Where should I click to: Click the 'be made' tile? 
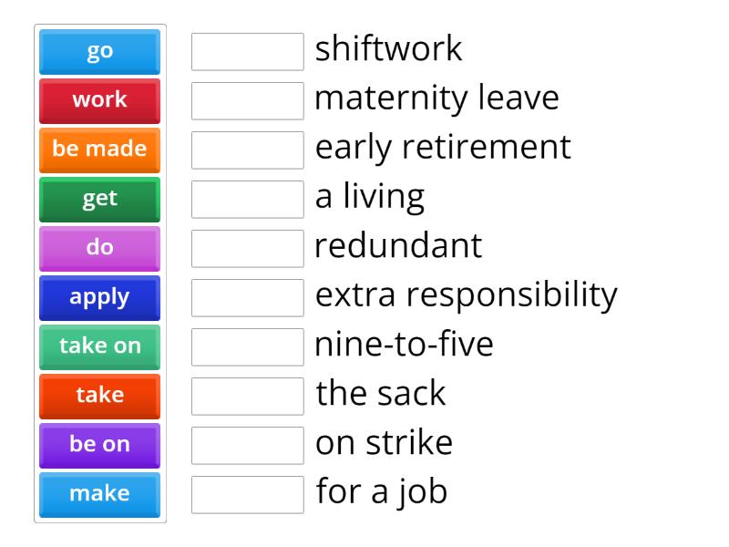point(99,150)
